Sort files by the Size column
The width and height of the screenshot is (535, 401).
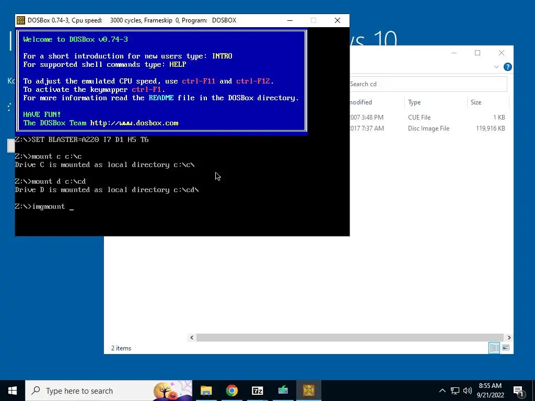(488, 102)
